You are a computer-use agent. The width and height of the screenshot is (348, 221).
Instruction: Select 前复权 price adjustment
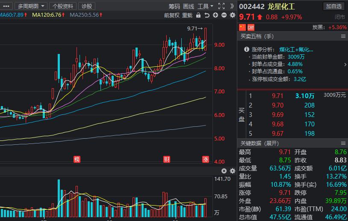click(x=172, y=15)
